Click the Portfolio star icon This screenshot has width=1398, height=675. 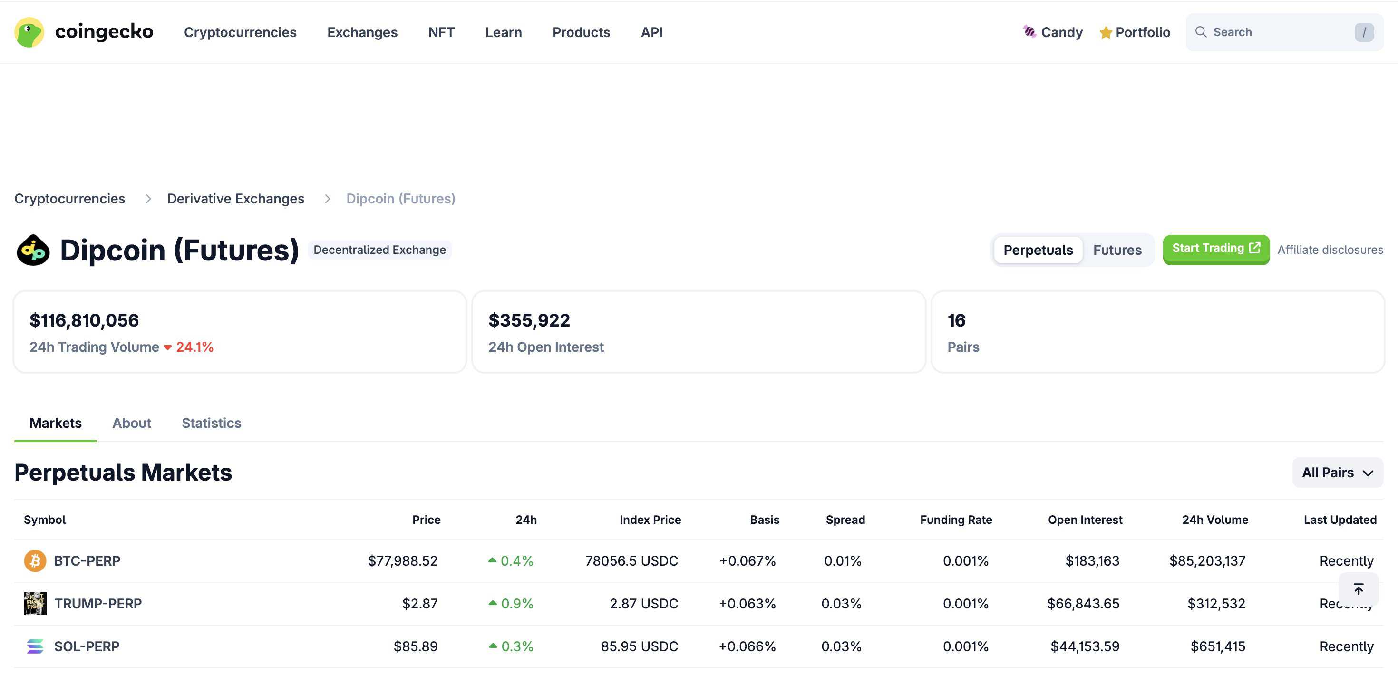[1106, 32]
